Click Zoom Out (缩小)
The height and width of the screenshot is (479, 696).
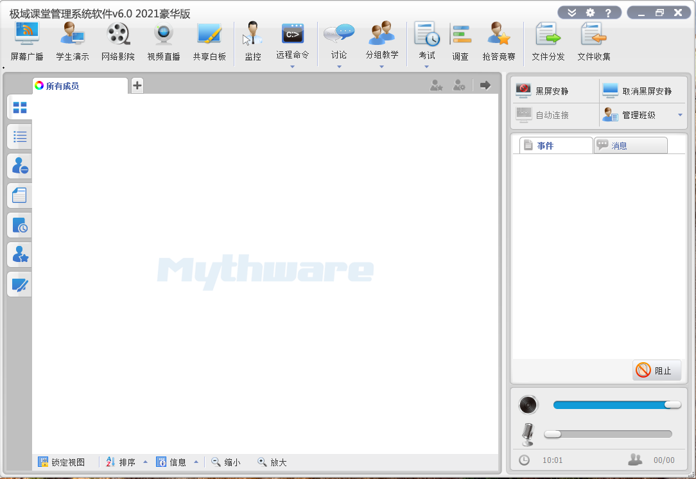(x=226, y=462)
